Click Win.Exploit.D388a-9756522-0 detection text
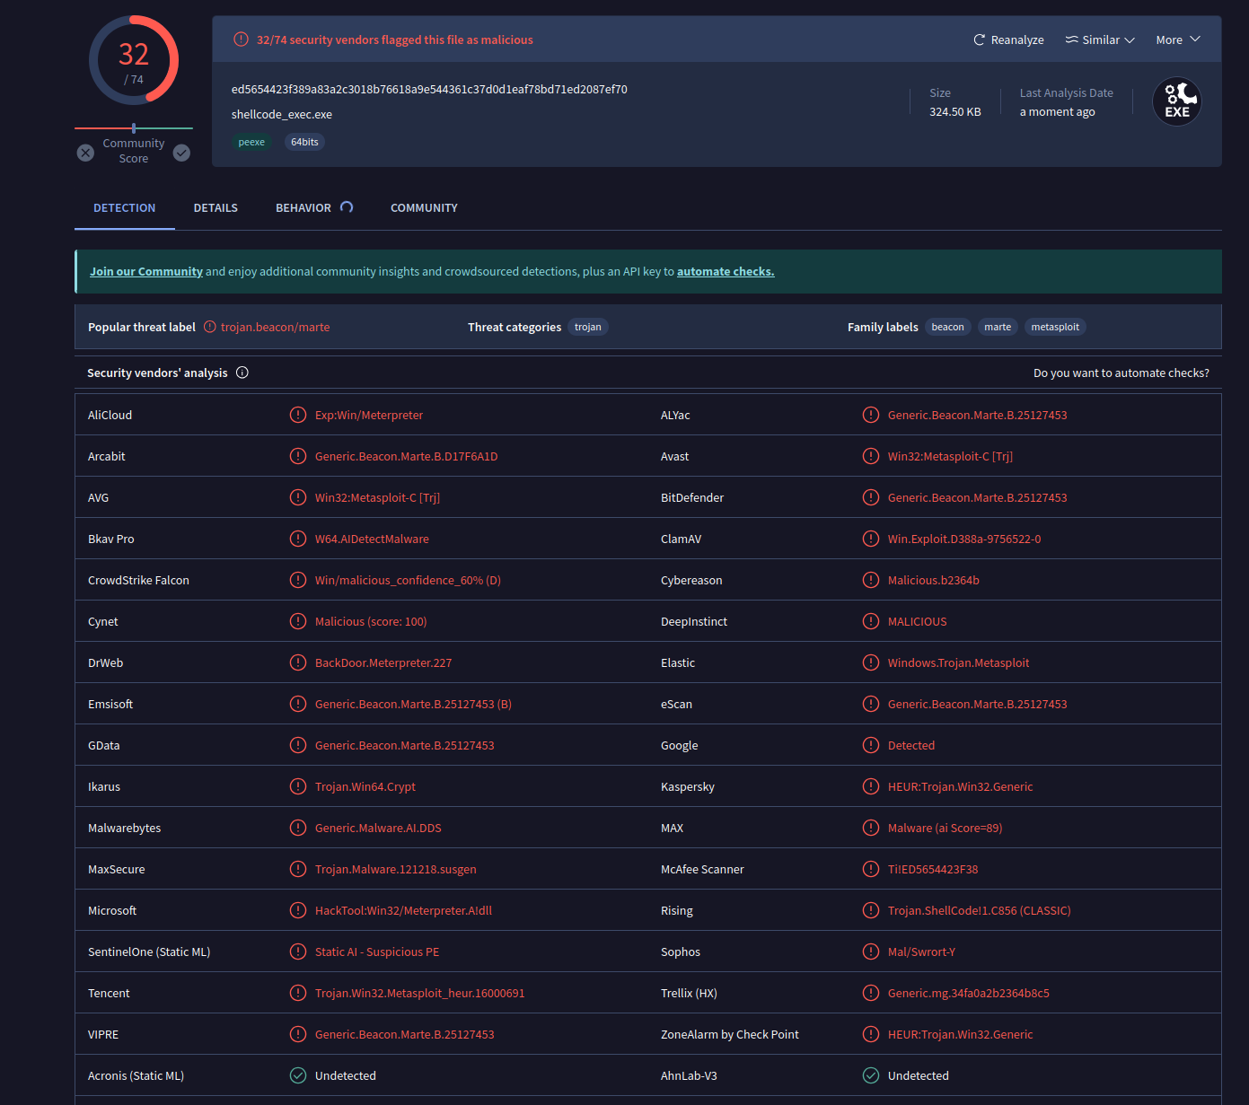Viewport: 1249px width, 1105px height. pos(964,539)
